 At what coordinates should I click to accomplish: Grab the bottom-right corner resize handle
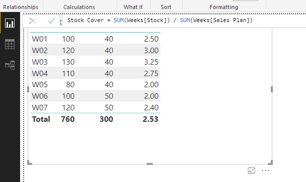coord(270,162)
